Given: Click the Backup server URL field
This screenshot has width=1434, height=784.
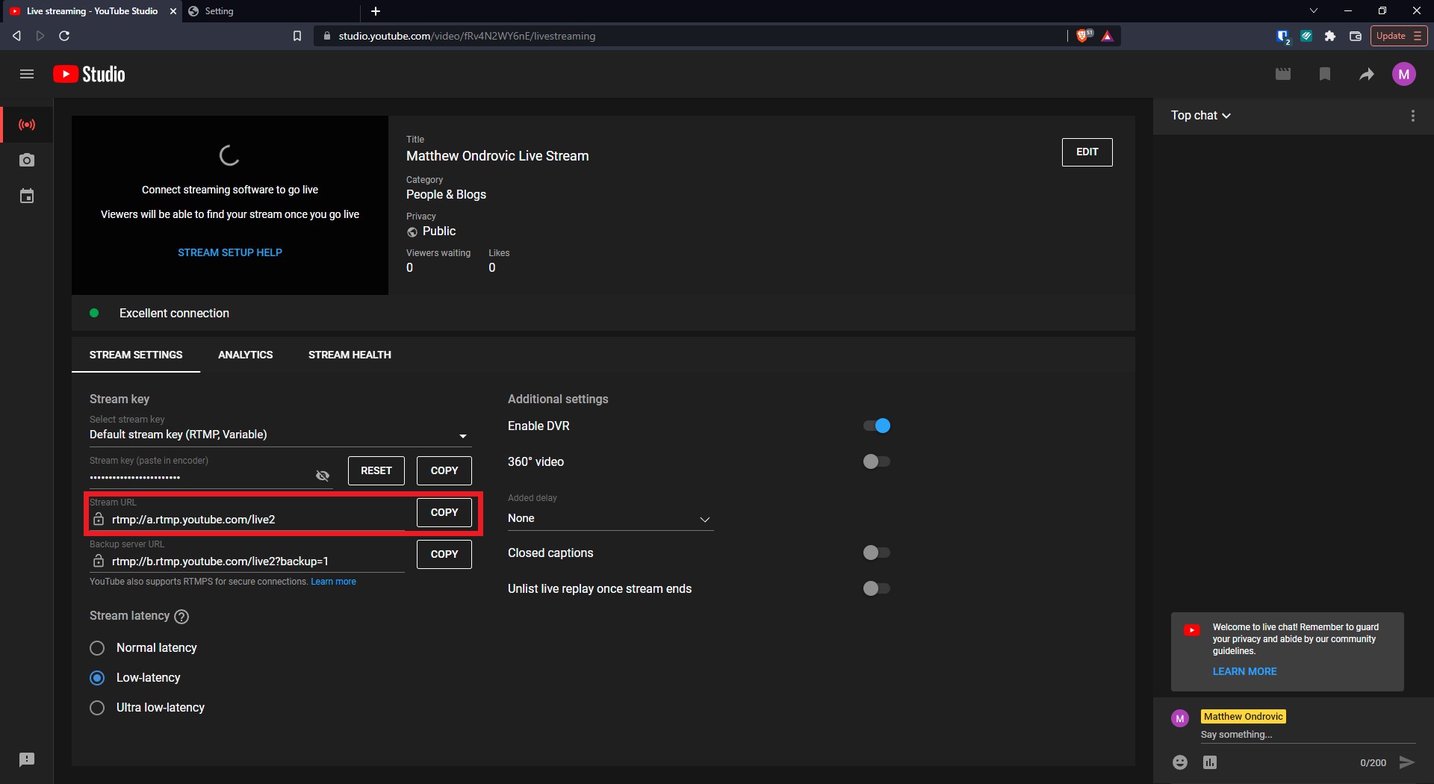Looking at the screenshot, I should 246,561.
